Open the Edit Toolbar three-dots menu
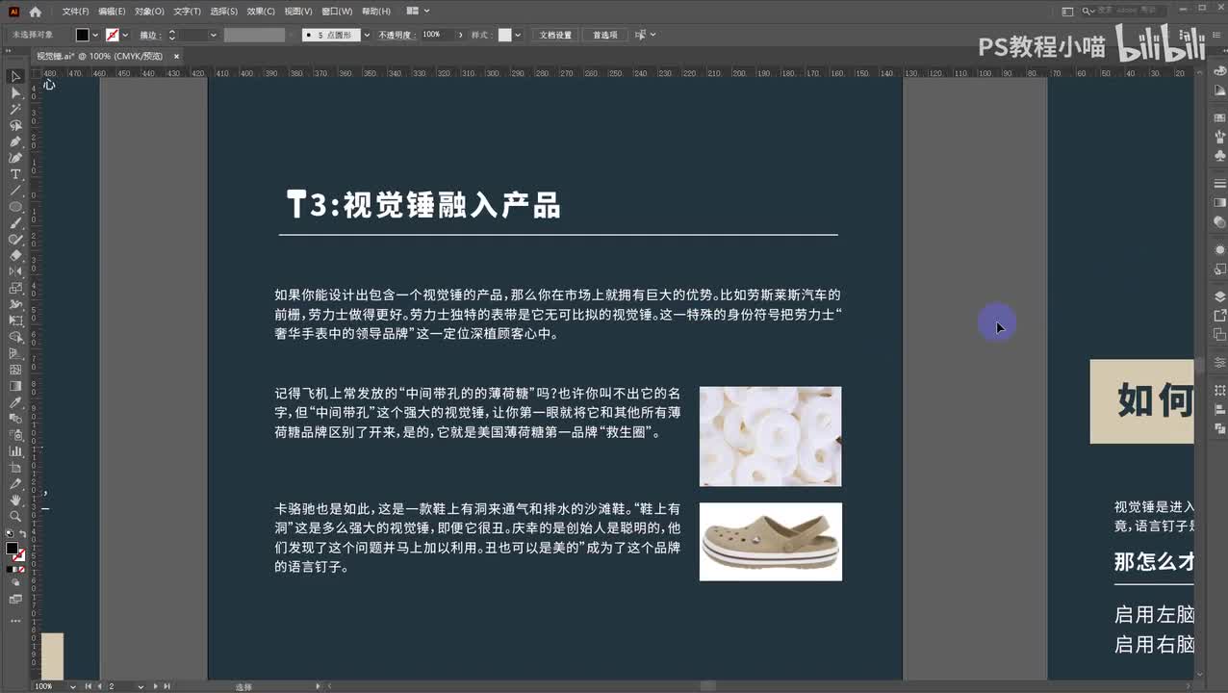The width and height of the screenshot is (1228, 693). [15, 621]
